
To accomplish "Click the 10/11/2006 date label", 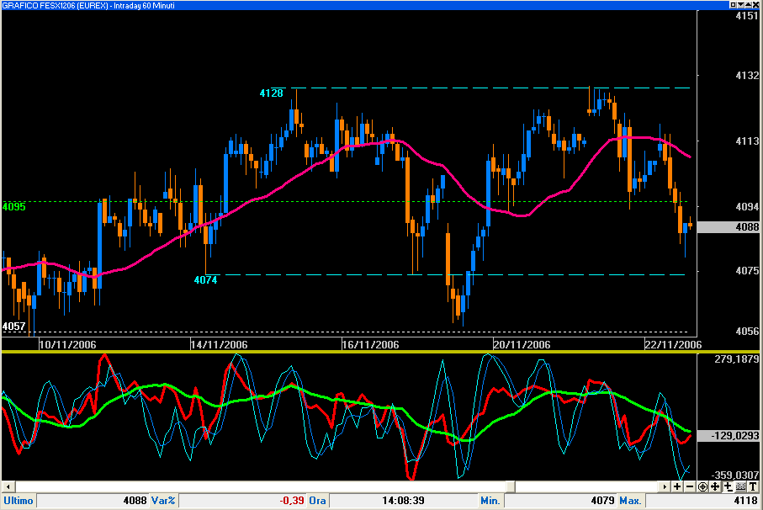I will click(67, 344).
